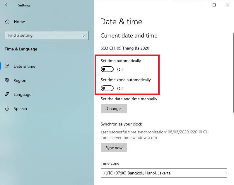Click the Sync now button
This screenshot has width=234, height=185.
[114, 148]
